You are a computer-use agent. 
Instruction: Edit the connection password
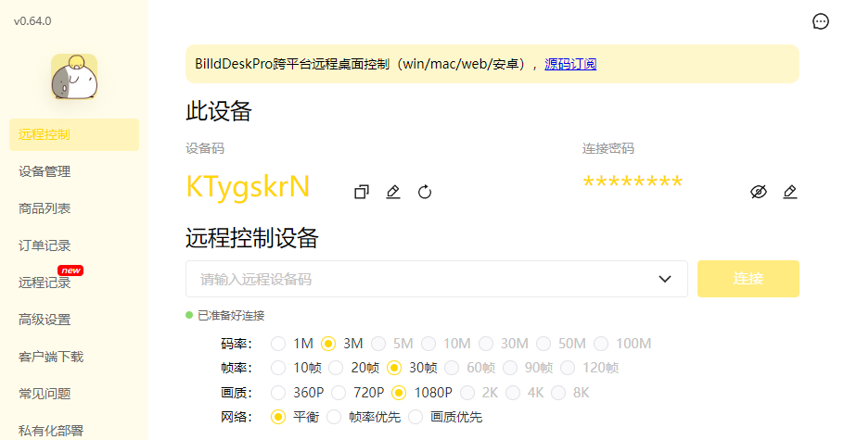790,192
